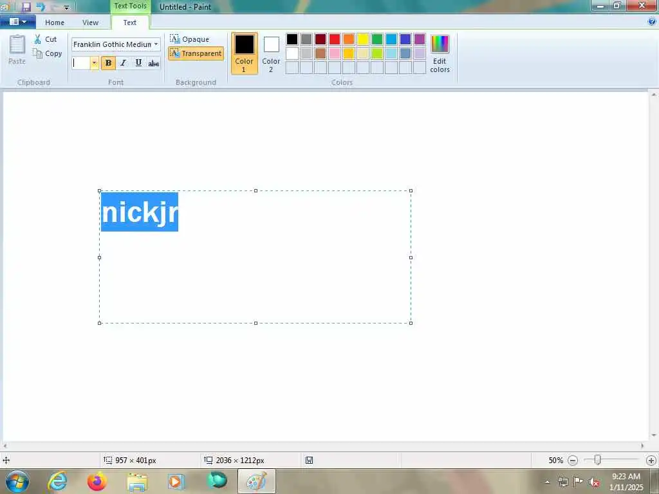
Task: Click the horizontal scrollbar right arrow
Action: [x=642, y=446]
